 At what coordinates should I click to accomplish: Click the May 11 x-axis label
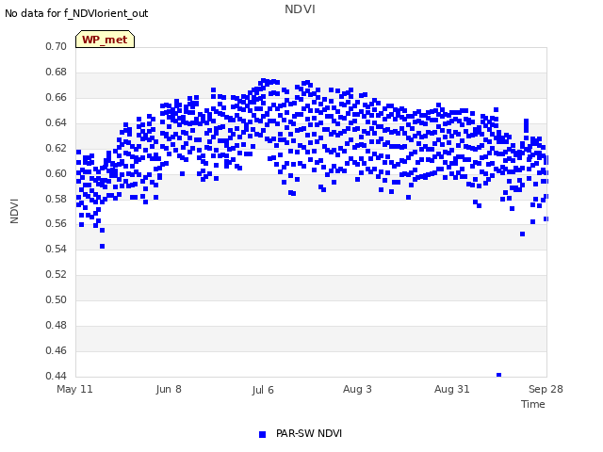(74, 389)
